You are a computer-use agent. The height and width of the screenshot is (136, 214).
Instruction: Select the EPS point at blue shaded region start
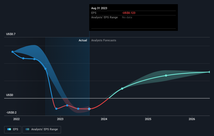(45, 69)
